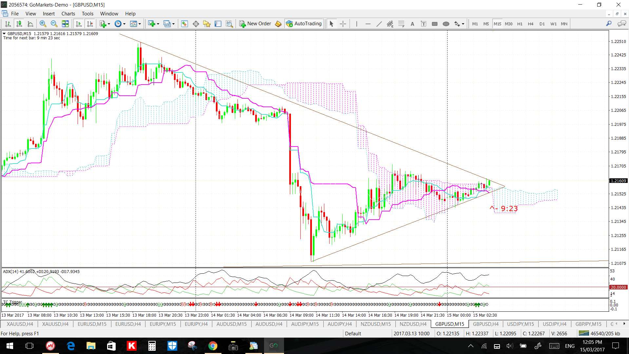629x354 pixels.
Task: Open the Charts menu
Action: tap(68, 13)
